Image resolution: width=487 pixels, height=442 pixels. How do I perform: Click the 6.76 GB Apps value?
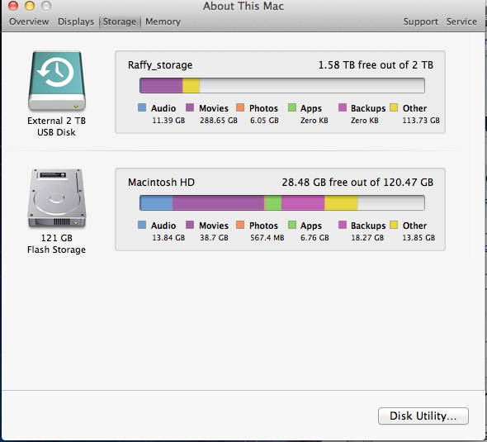314,238
